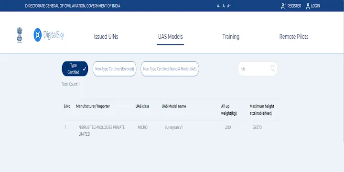Decrease font size with A-
Image resolution: width=344 pixels, height=172 pixels.
[x=218, y=6]
